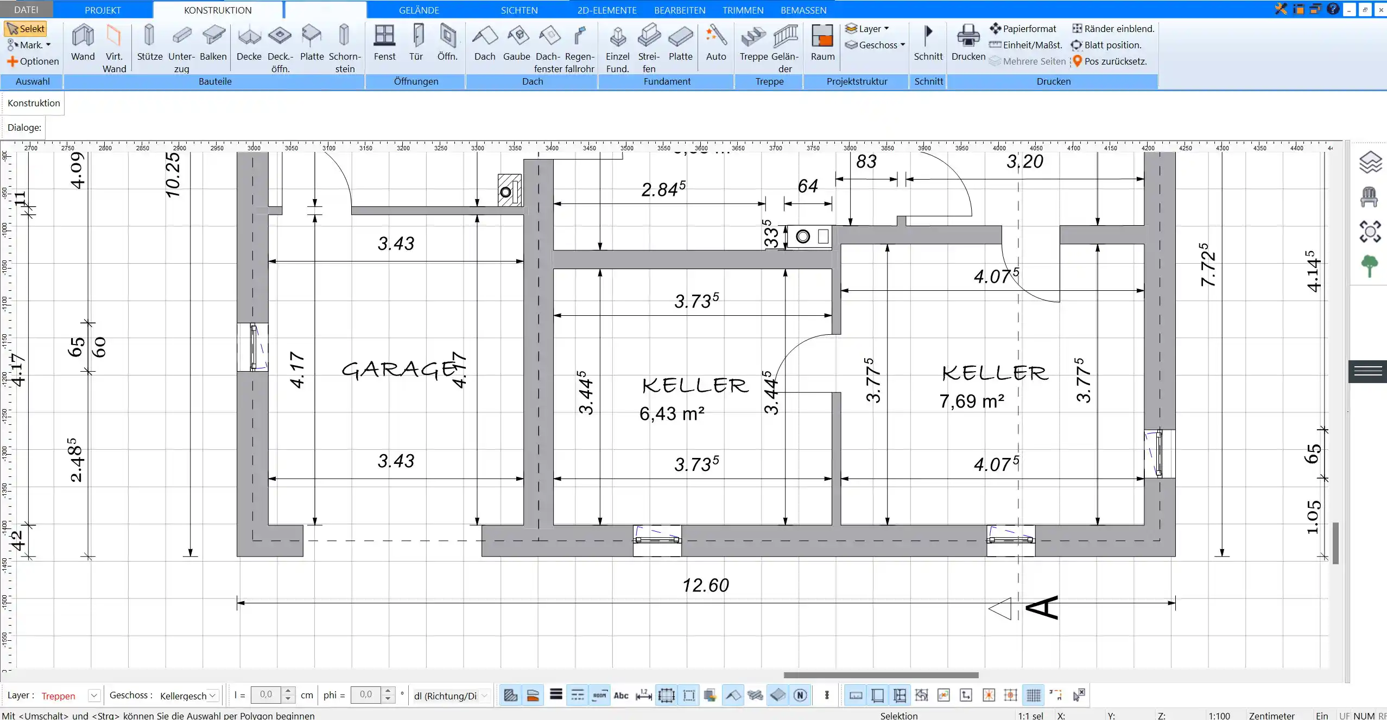Pick the Schornstein chimney tool

tap(345, 49)
